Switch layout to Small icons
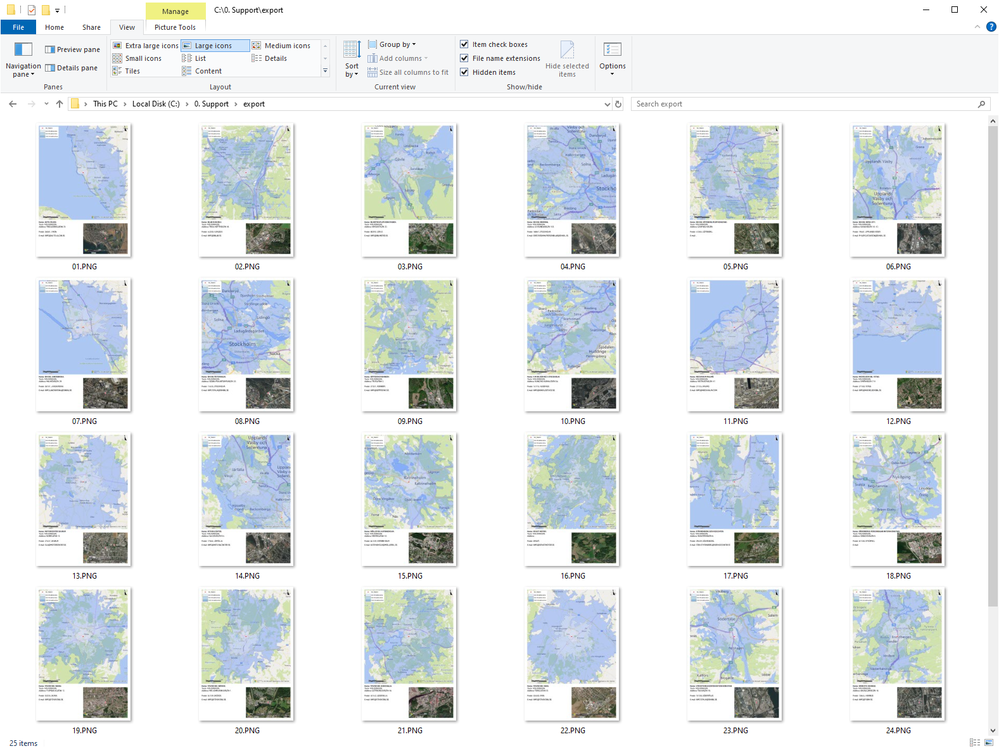This screenshot has width=999, height=751. point(137,58)
